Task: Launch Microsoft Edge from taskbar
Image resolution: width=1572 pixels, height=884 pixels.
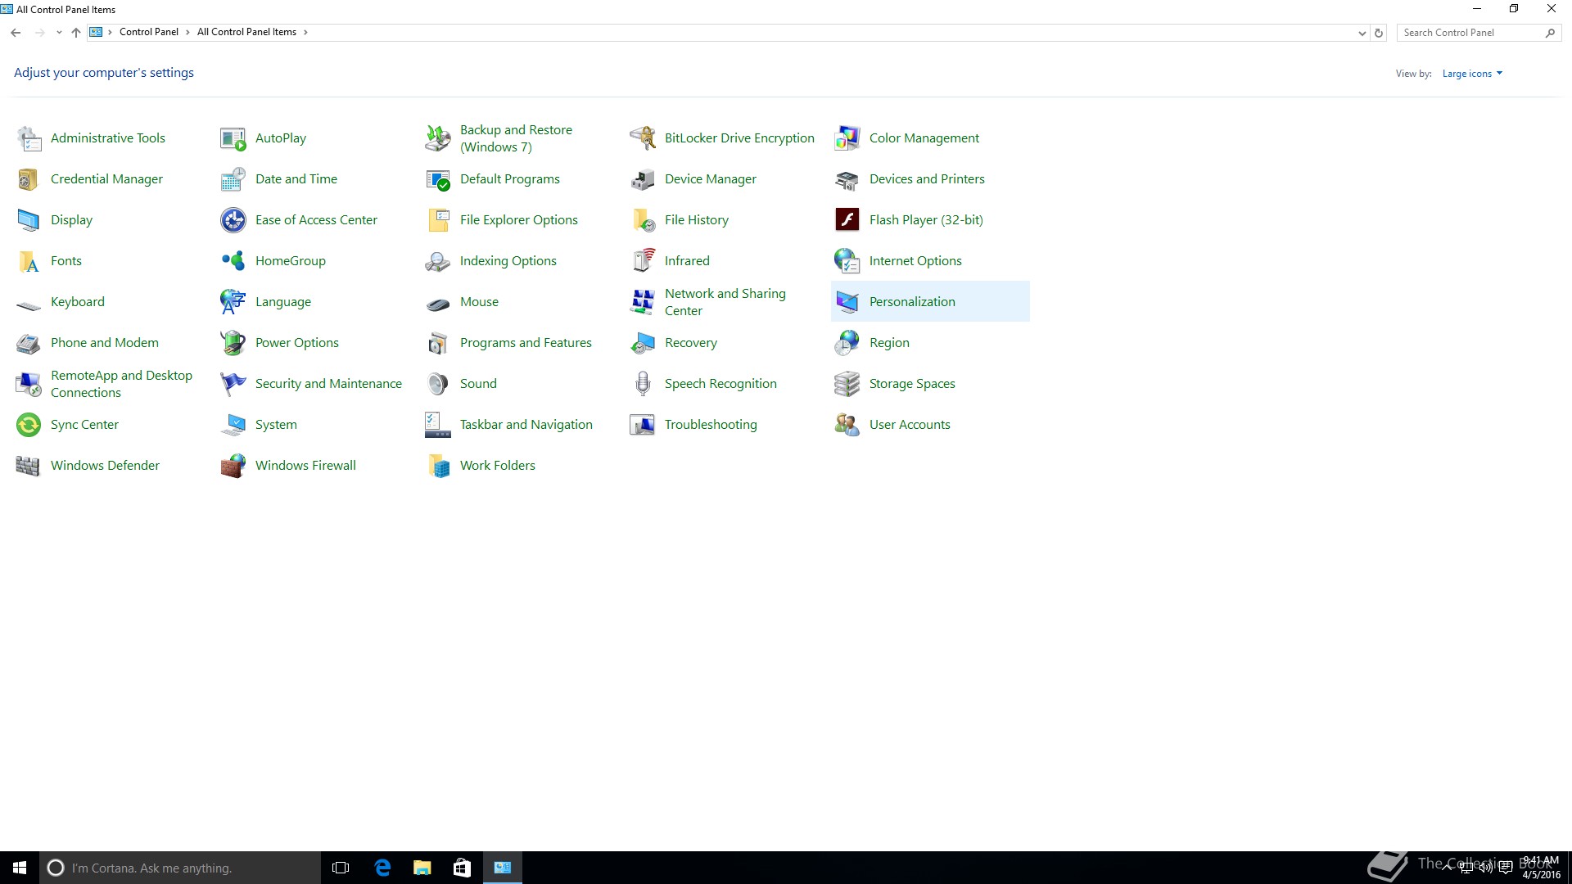Action: [382, 868]
